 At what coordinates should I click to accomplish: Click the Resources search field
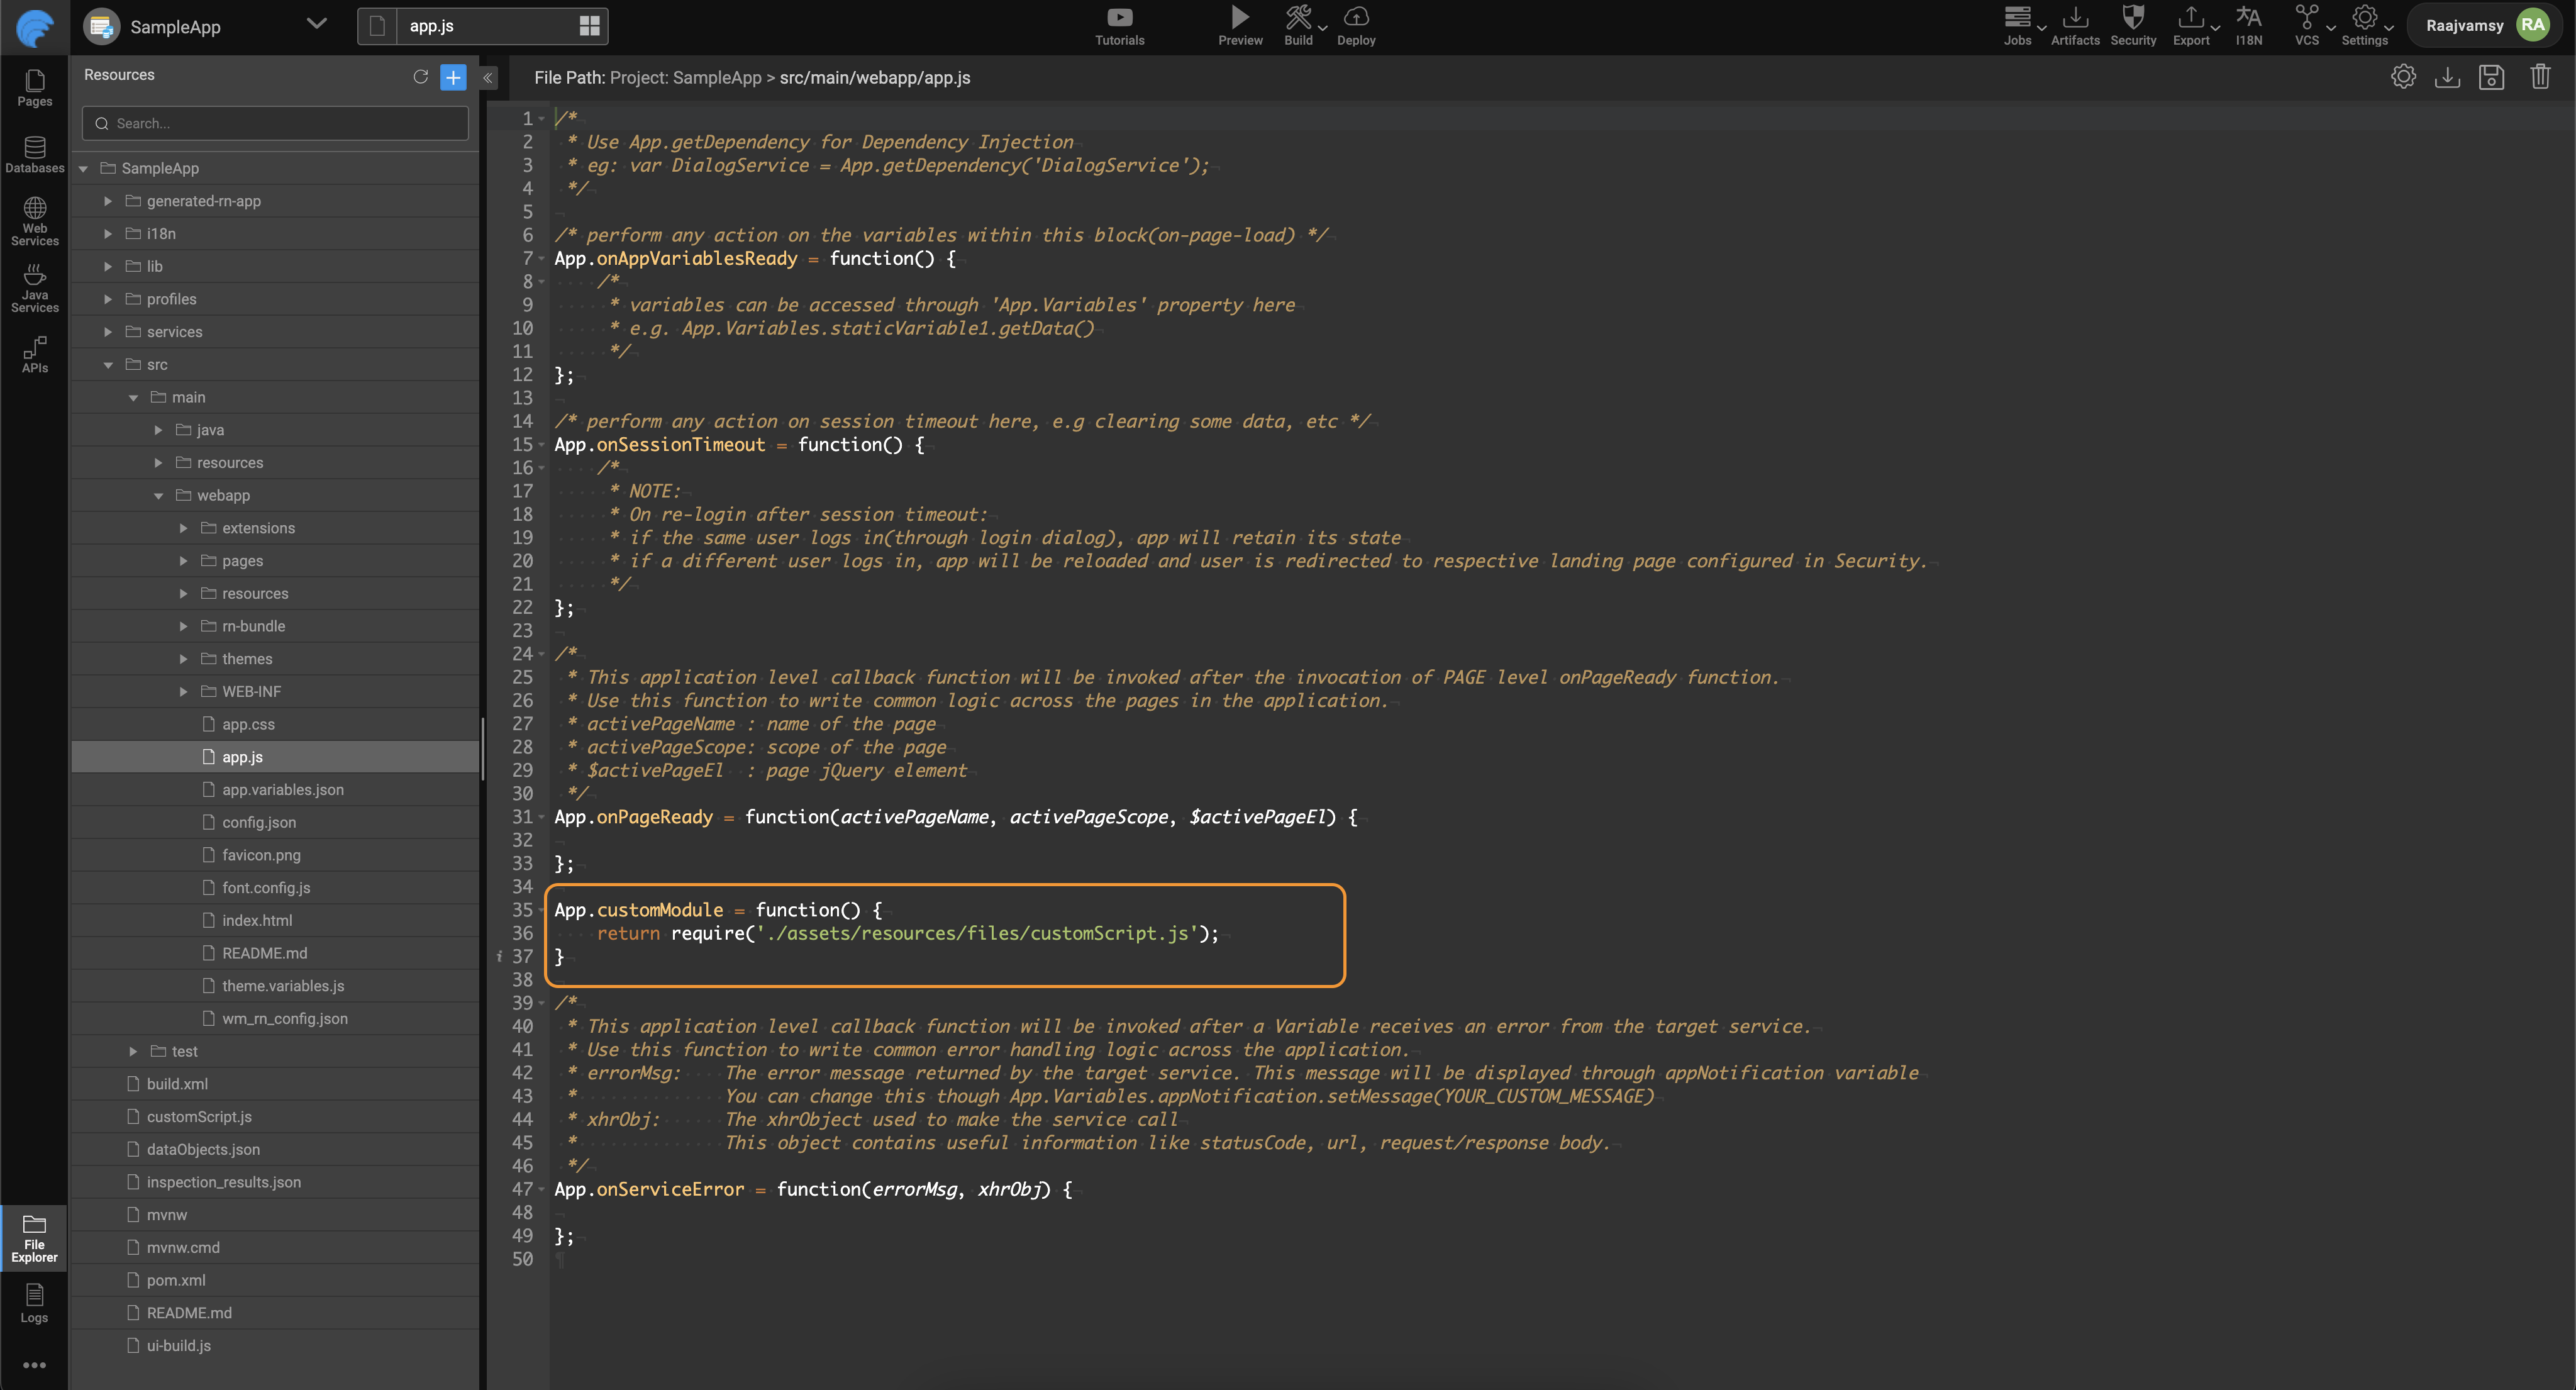(274, 123)
